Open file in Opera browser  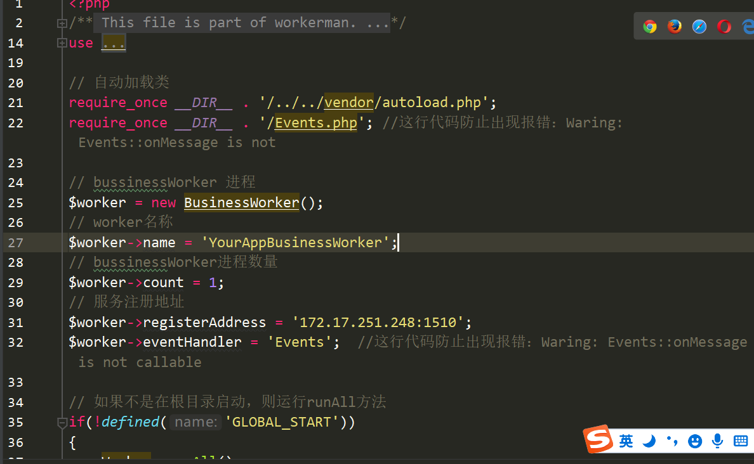point(724,27)
